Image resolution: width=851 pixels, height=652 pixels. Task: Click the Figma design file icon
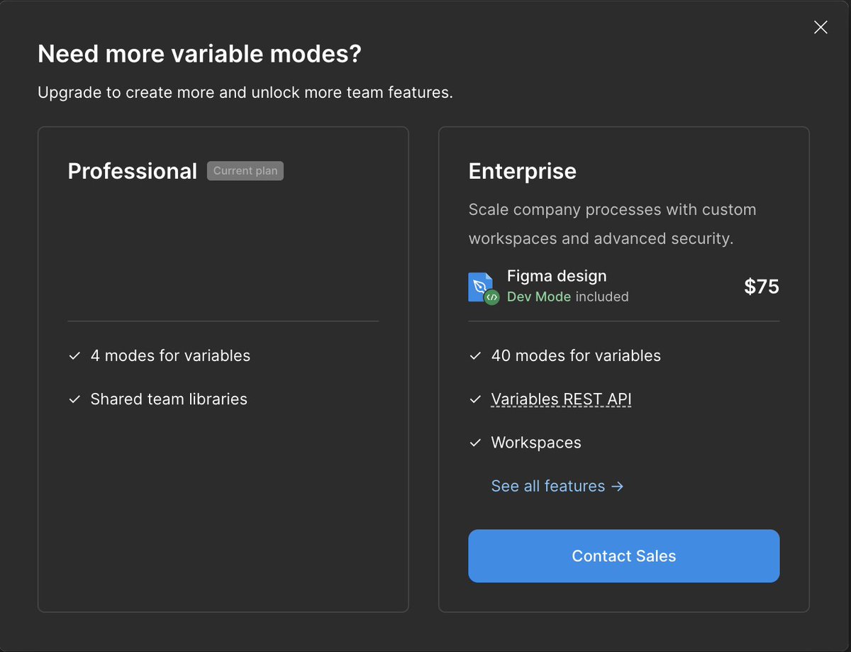(483, 287)
